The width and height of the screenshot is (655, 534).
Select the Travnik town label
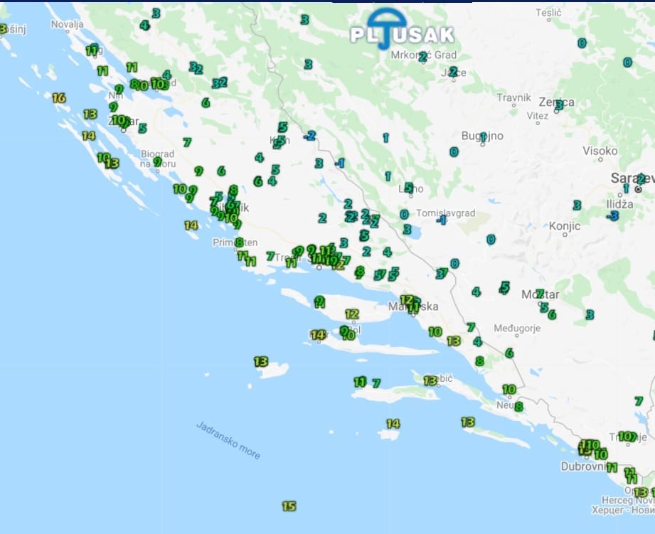coord(513,97)
